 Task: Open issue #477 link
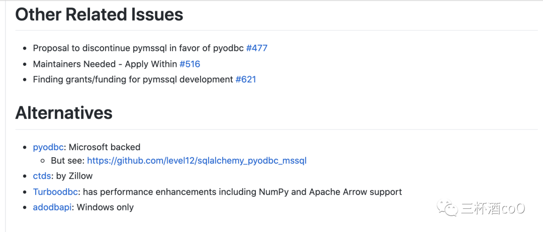coord(256,48)
